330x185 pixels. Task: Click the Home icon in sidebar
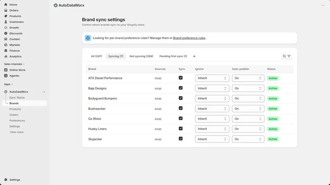click(x=6, y=5)
